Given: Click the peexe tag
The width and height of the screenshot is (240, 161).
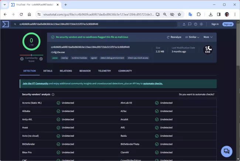Looking at the screenshot, I should pyautogui.click(x=55, y=58).
